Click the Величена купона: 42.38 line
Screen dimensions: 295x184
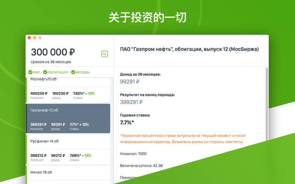point(141,166)
